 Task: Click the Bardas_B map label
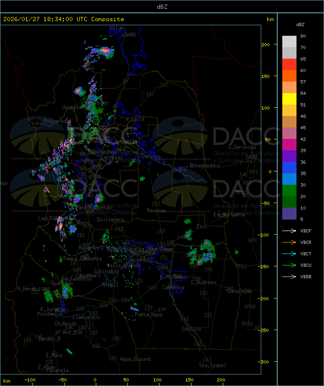click(49, 339)
